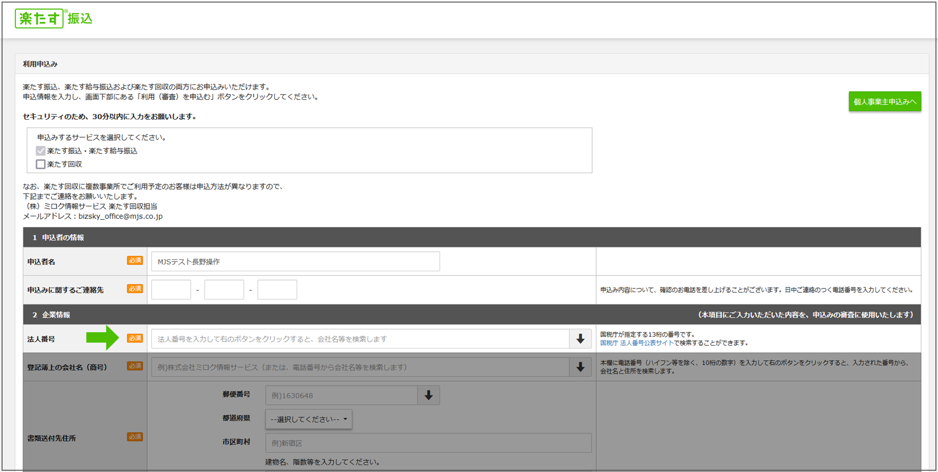Click the 都道府県 label

point(236,418)
